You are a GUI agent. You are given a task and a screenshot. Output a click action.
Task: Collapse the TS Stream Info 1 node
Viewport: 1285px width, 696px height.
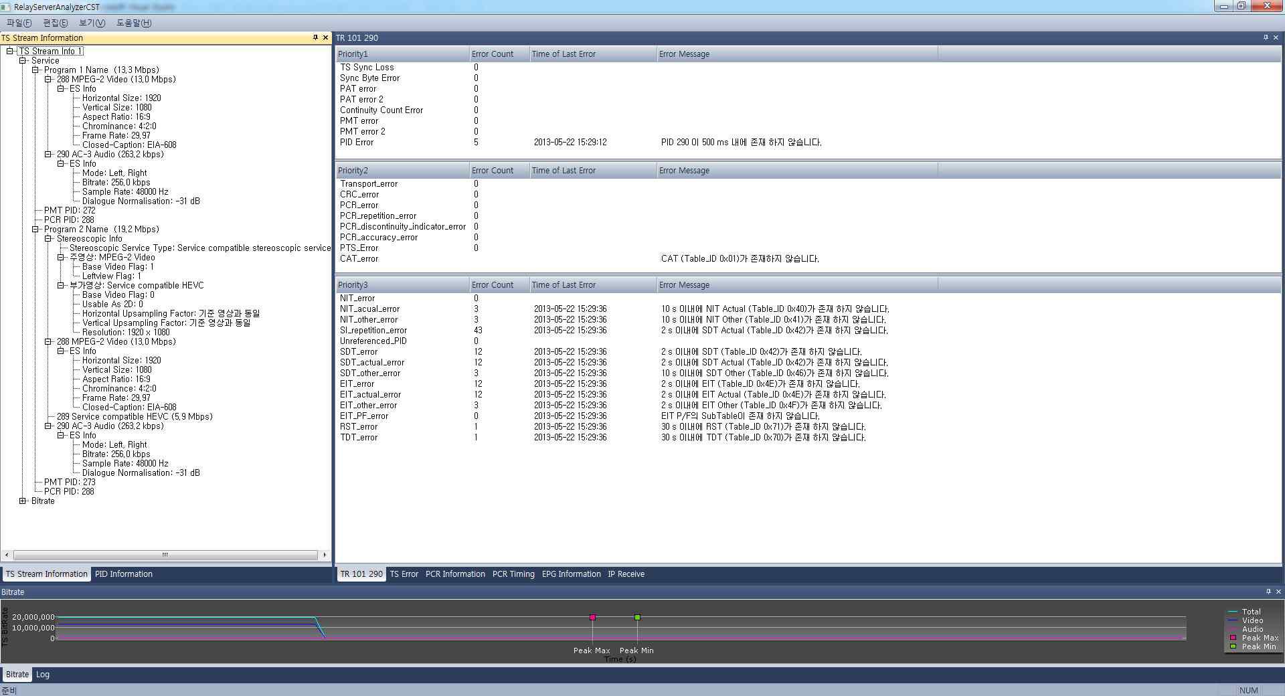[x=10, y=51]
